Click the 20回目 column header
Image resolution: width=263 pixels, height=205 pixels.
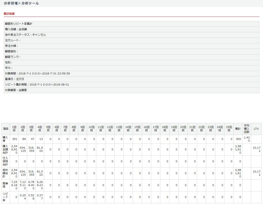pyautogui.click(x=183, y=129)
